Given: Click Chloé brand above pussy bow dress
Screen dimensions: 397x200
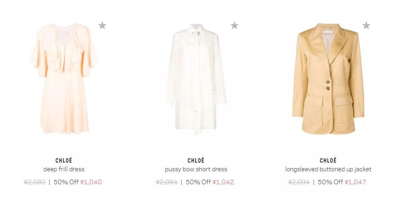Looking at the screenshot, I should [x=196, y=160].
